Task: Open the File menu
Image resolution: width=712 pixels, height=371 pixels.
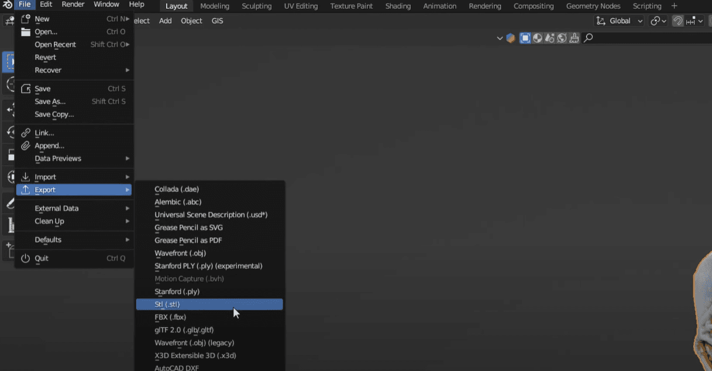Action: click(x=25, y=5)
